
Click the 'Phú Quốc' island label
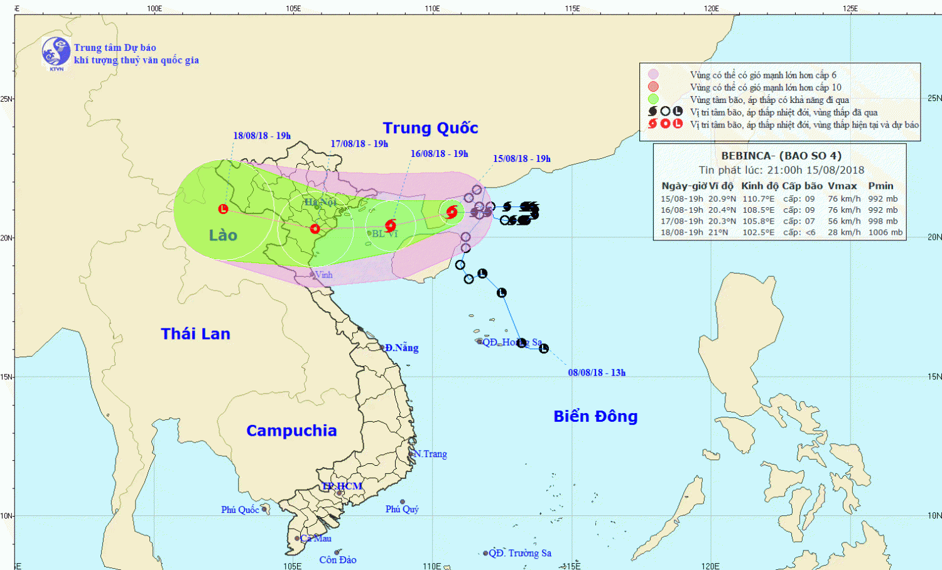point(240,510)
